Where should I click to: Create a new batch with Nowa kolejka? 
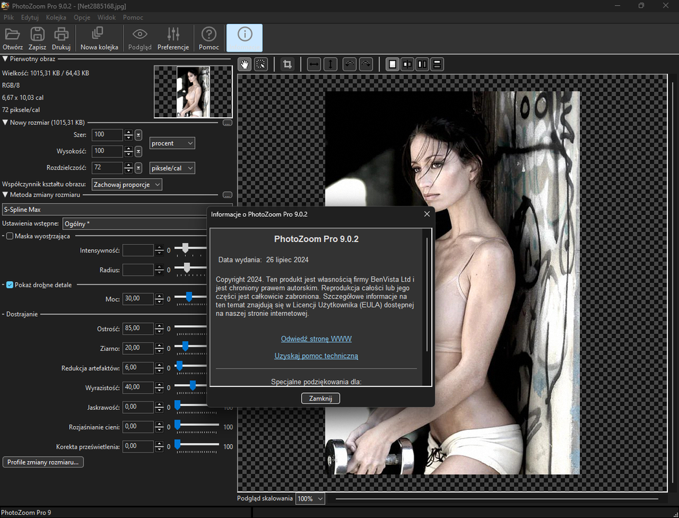[x=99, y=38]
